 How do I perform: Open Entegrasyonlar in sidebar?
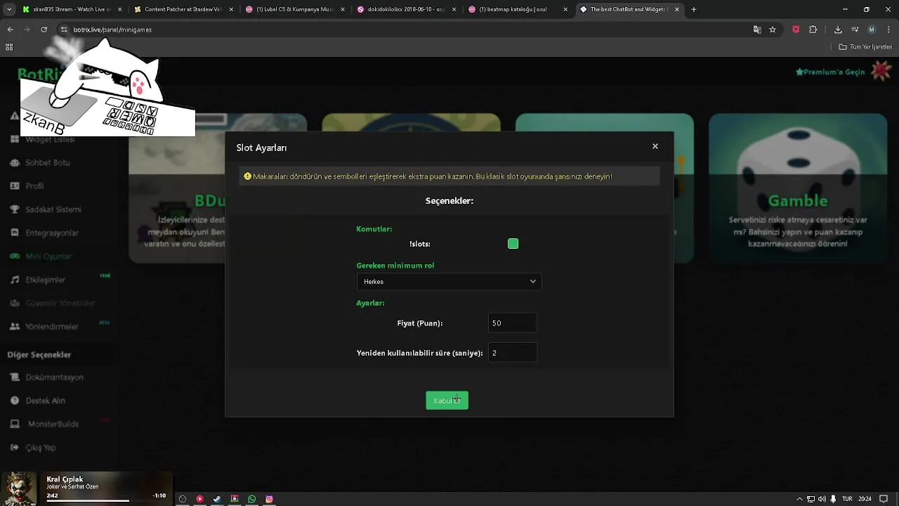(52, 233)
